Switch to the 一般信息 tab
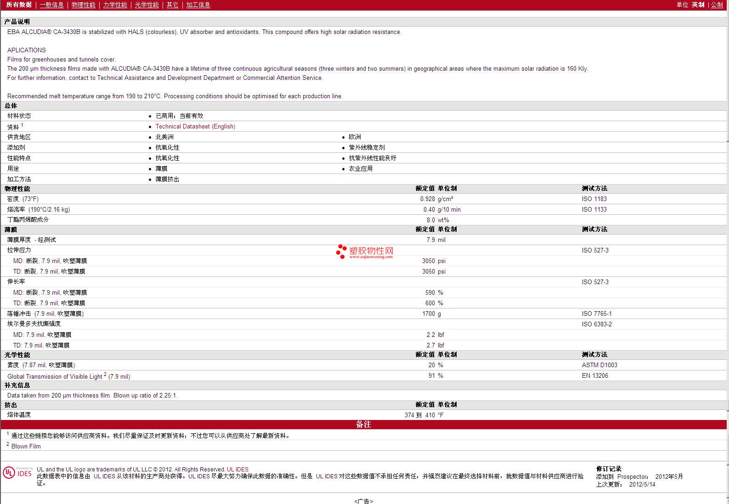 pos(51,5)
